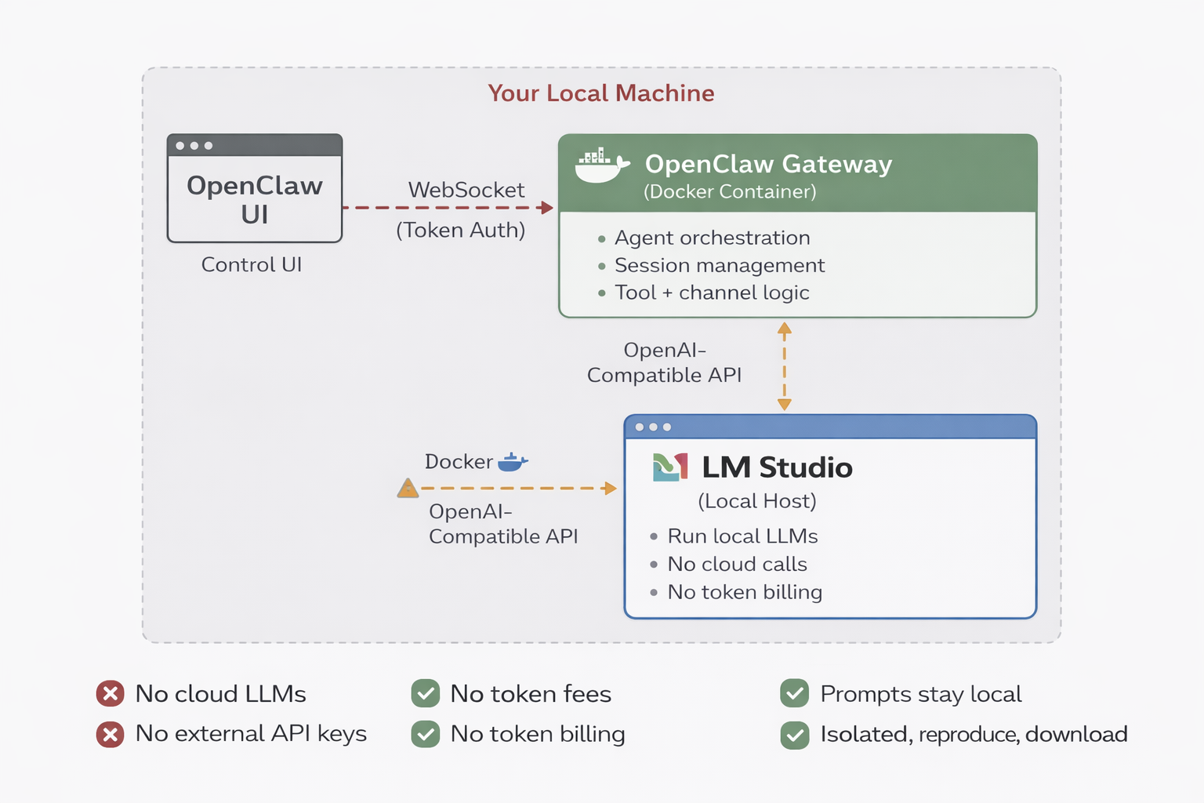Click "No token billing" bullet inside LM Studio box
Image resolution: width=1204 pixels, height=803 pixels.
[x=736, y=592]
